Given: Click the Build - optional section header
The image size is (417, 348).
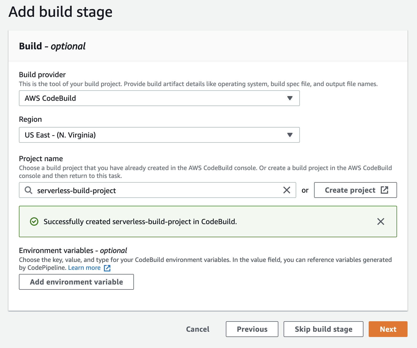Looking at the screenshot, I should point(52,46).
